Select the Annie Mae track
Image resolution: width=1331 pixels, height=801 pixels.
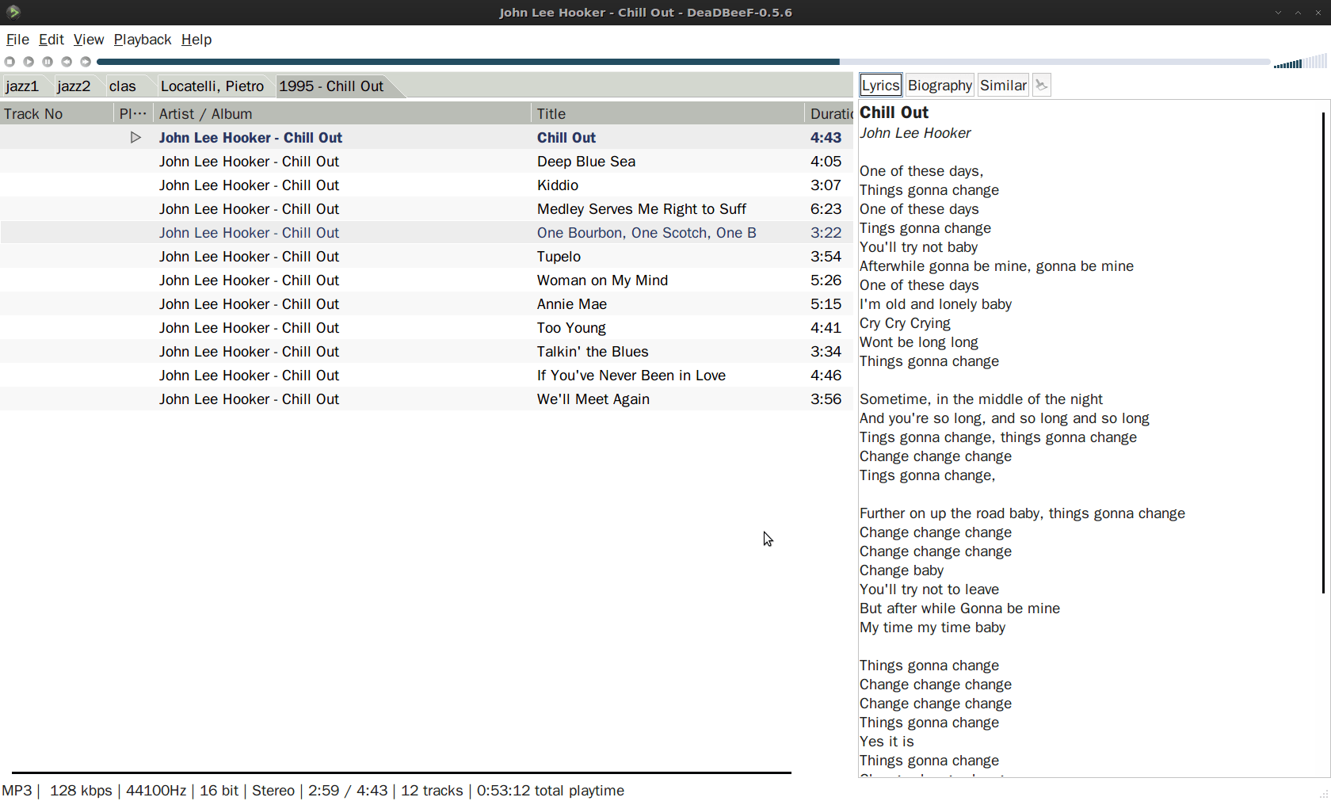(x=426, y=304)
